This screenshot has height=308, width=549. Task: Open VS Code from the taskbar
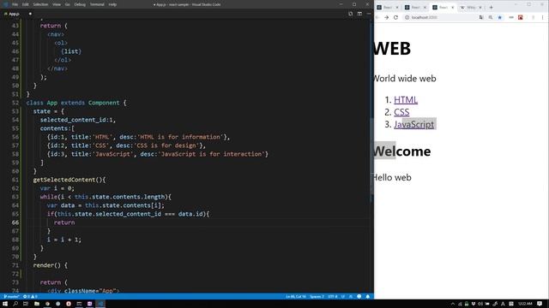[100, 304]
